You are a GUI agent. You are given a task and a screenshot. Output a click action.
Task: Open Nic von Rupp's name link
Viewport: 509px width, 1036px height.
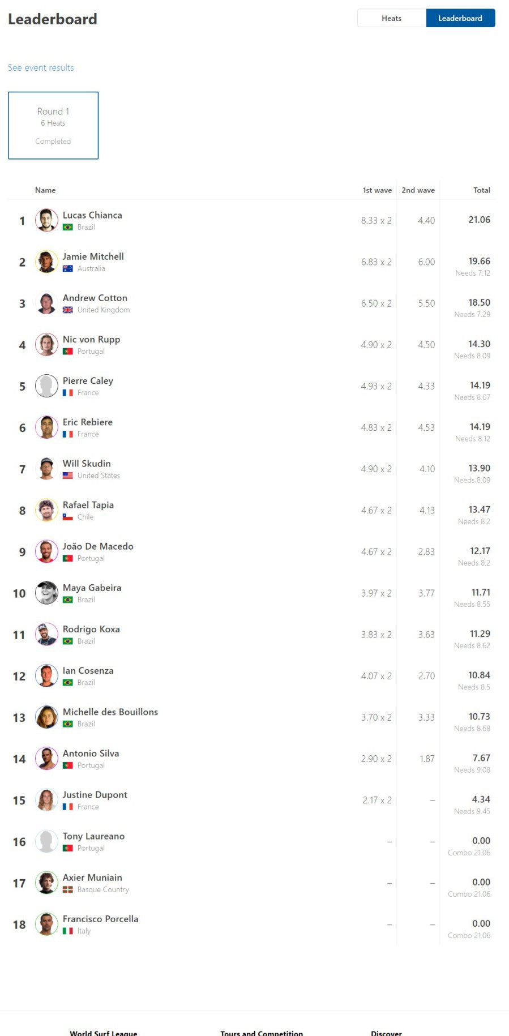pyautogui.click(x=91, y=339)
